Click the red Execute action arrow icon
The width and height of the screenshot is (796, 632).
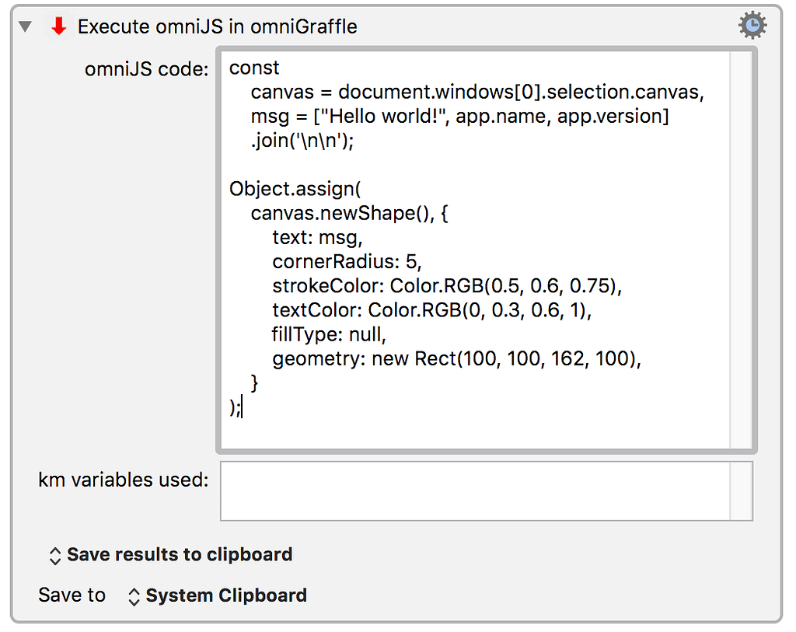pyautogui.click(x=59, y=26)
